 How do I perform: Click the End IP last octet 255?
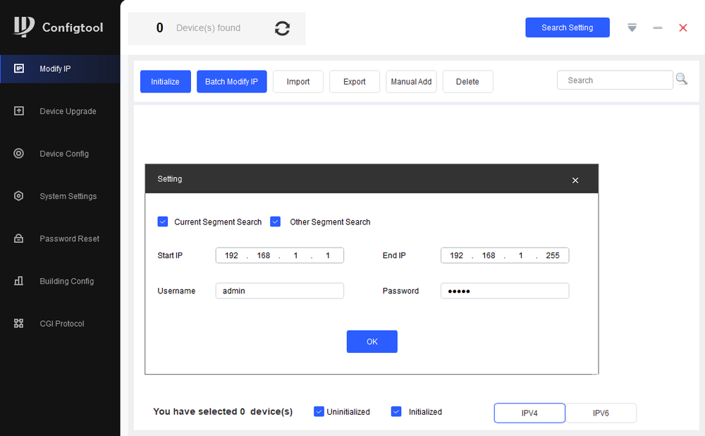(x=553, y=255)
